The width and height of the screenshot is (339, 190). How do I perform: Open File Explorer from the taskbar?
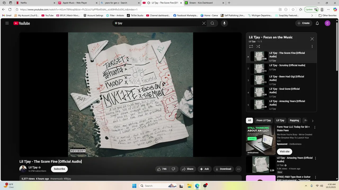pos(189,186)
